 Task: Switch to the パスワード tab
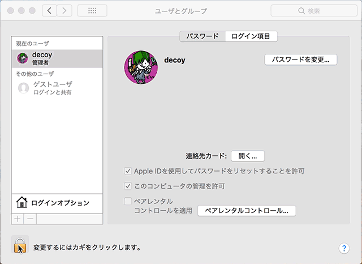pyautogui.click(x=202, y=36)
